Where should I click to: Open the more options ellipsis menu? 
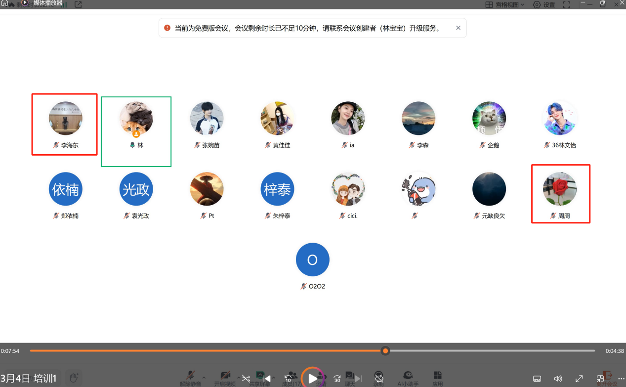point(621,379)
